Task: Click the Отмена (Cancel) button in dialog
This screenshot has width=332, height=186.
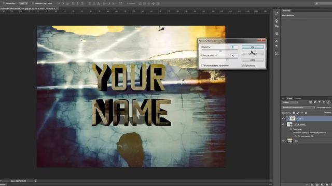Action: (253, 54)
